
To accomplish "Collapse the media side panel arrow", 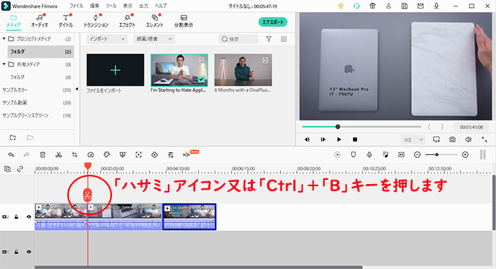I will click(x=77, y=89).
